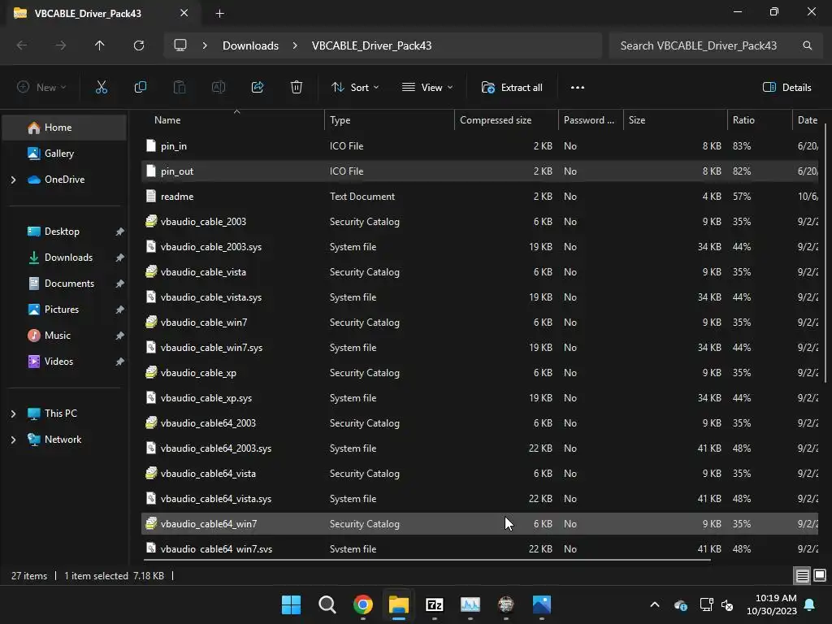Open Videos in quick access
This screenshot has width=832, height=624.
[65, 362]
